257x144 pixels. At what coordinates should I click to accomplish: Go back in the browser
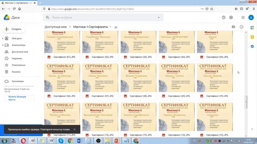click(x=3, y=9)
